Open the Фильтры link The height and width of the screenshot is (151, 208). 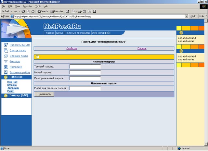pos(15,61)
